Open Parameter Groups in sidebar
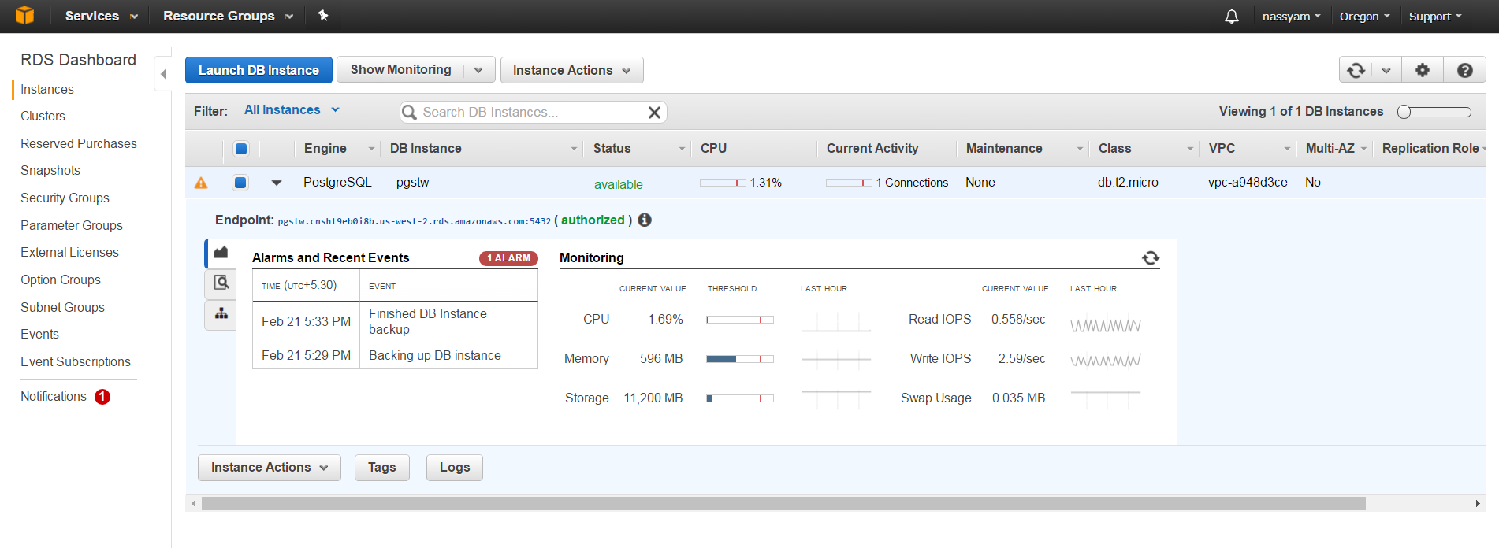1499x548 pixels. point(72,226)
